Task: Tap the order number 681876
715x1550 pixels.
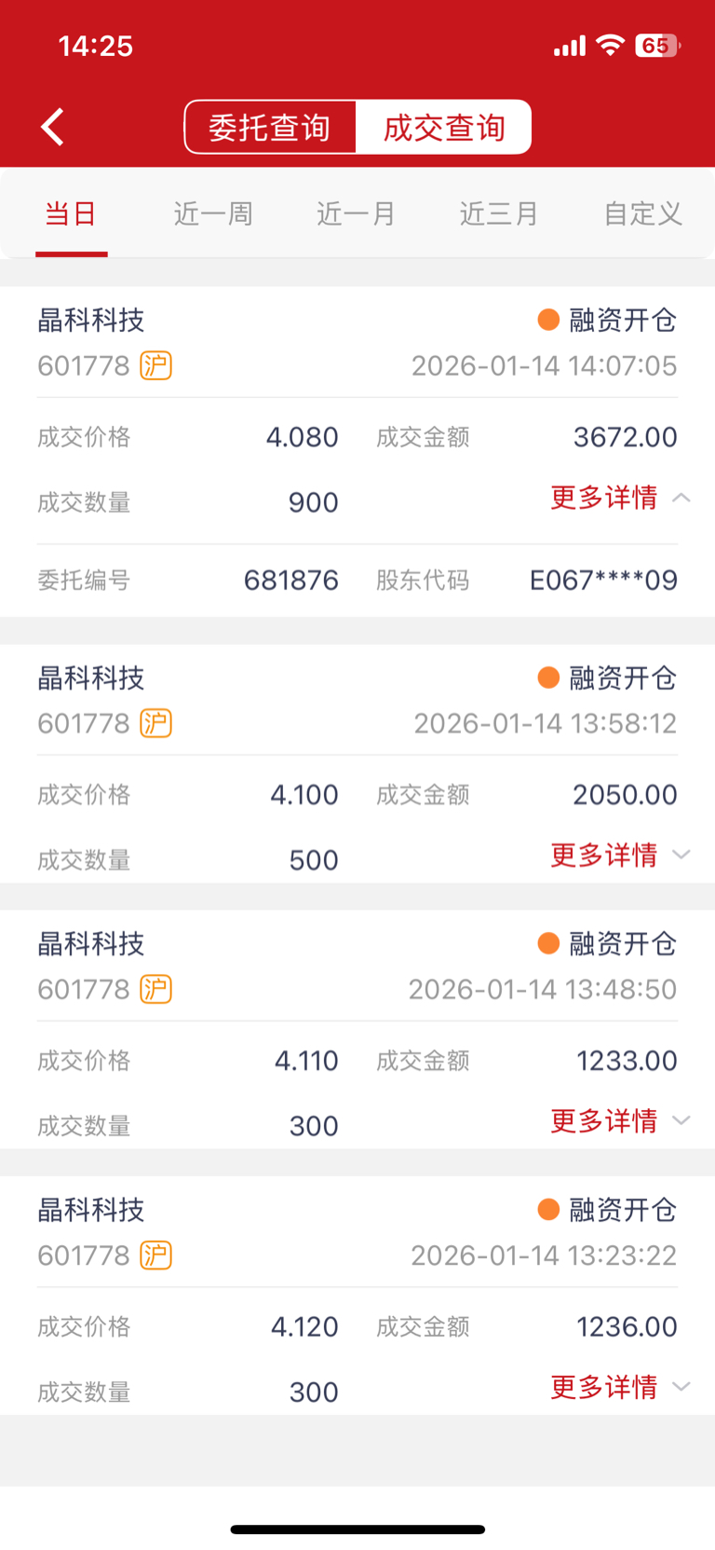Action: (291, 580)
